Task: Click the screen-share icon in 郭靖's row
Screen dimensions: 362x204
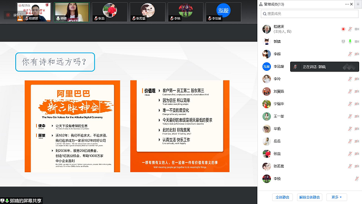Action: (x=343, y=41)
